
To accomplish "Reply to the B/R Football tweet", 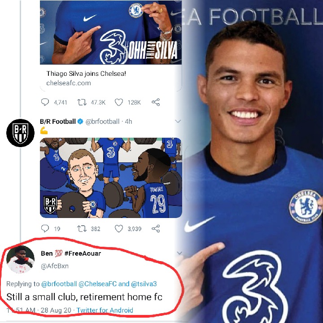I will pos(45,229).
